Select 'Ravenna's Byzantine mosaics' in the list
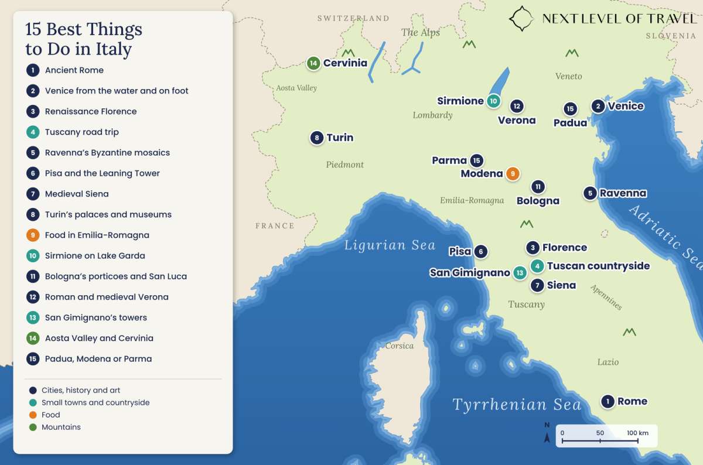 point(107,152)
